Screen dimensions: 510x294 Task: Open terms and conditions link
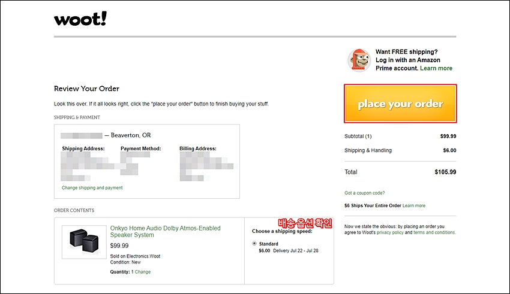click(x=434, y=232)
